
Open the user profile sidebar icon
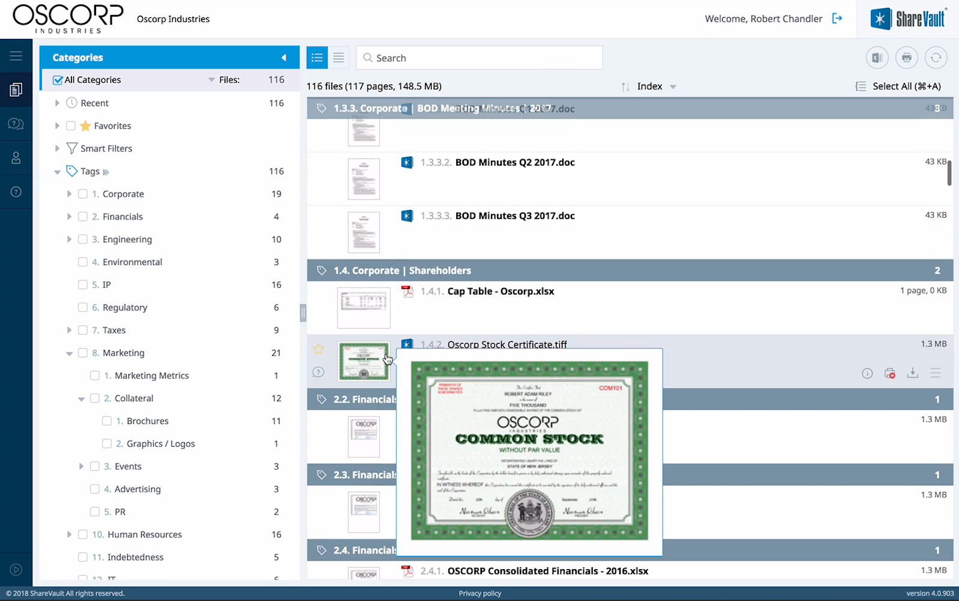[x=16, y=158]
